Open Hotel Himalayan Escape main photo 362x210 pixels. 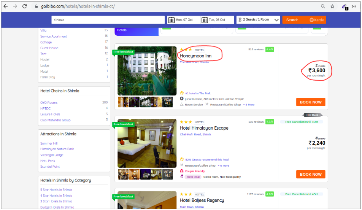point(147,143)
